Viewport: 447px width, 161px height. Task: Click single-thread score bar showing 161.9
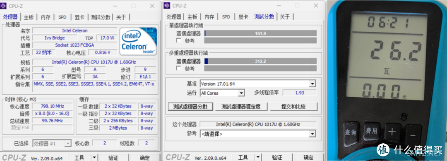[261, 33]
